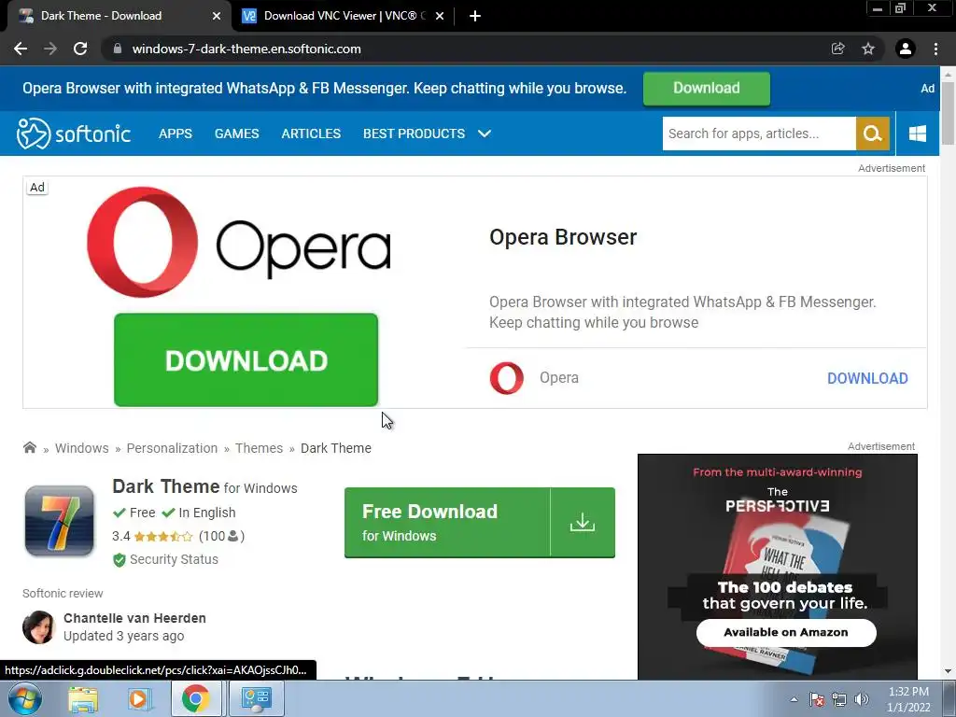This screenshot has height=717, width=956.
Task: Click the small Opera icon in ad footer
Action: 507,378
